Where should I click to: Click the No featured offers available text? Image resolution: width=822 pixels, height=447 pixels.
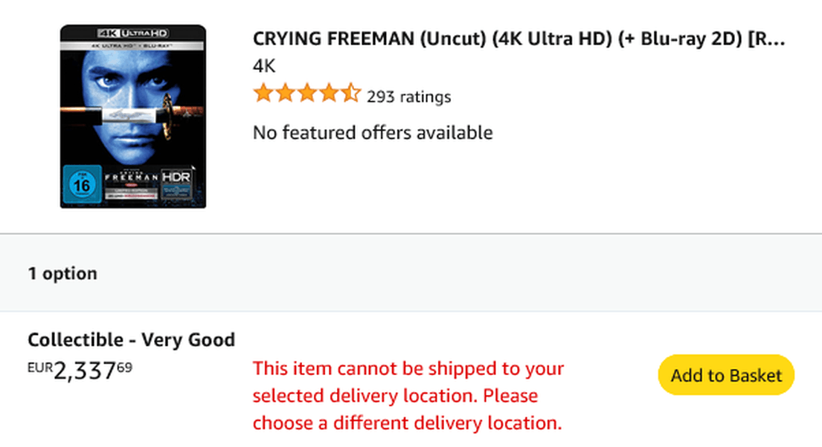click(x=373, y=133)
